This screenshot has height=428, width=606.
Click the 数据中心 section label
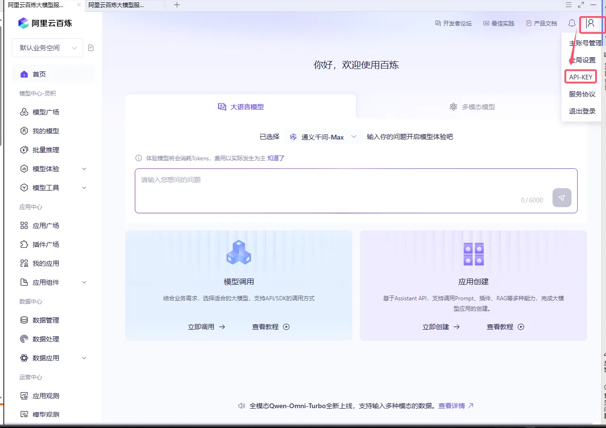31,302
